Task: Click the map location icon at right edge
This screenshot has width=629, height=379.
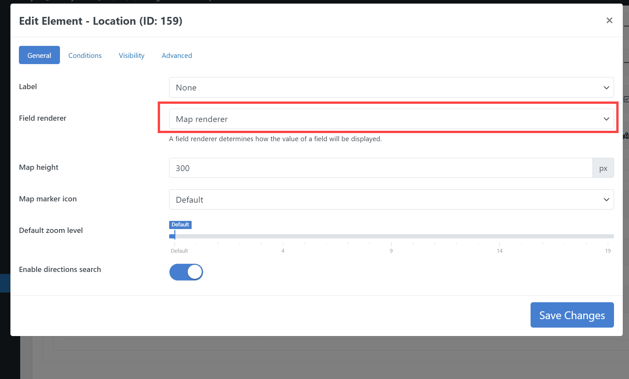Action: click(x=626, y=136)
